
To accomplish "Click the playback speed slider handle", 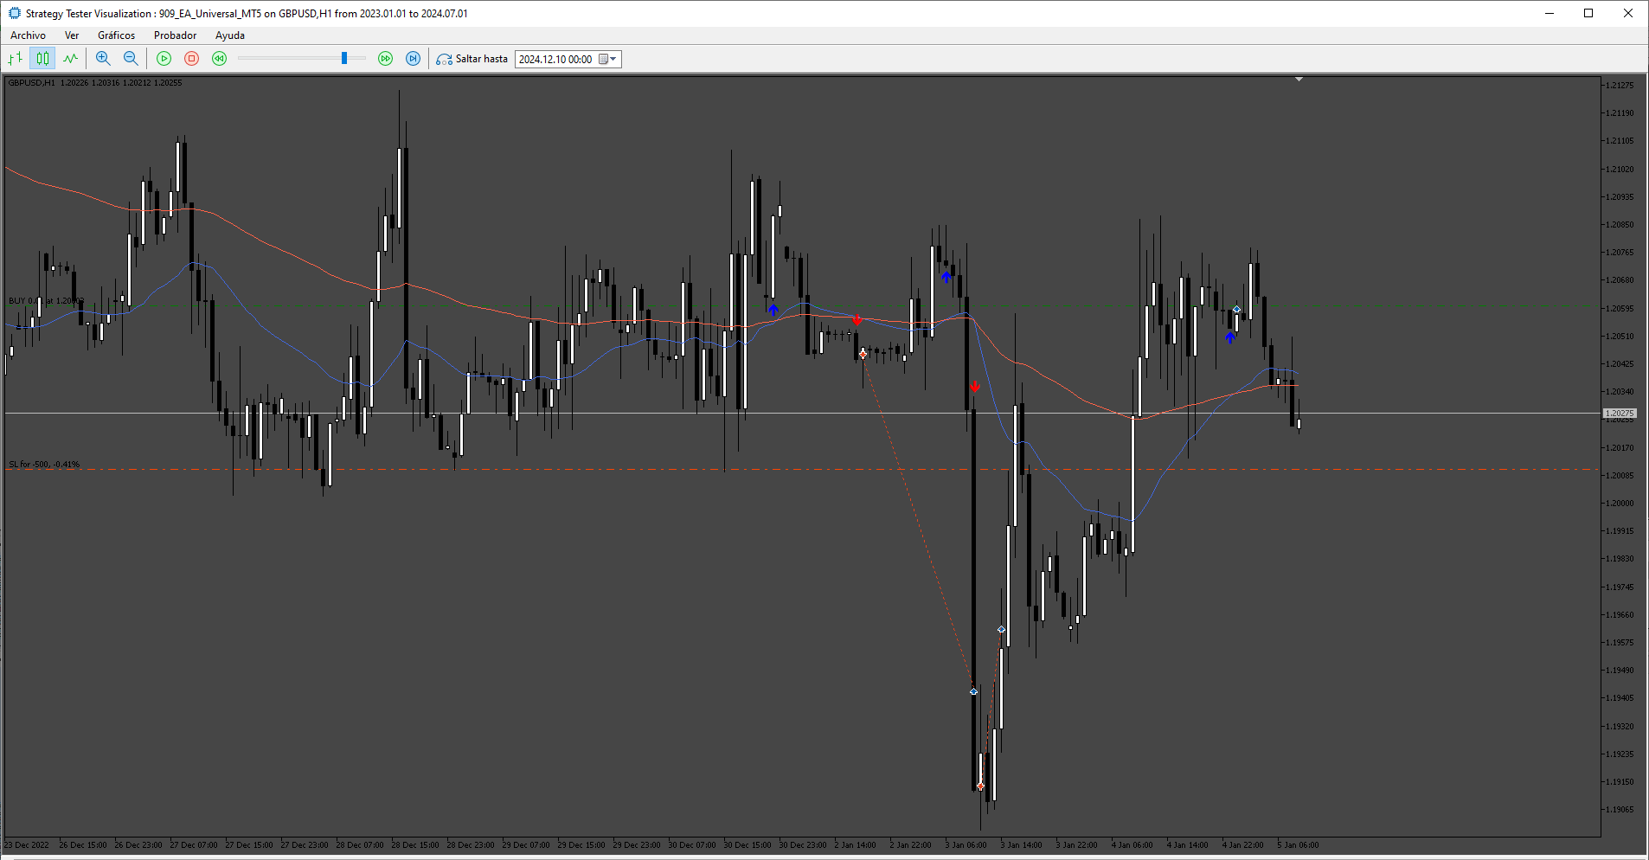I will (344, 58).
